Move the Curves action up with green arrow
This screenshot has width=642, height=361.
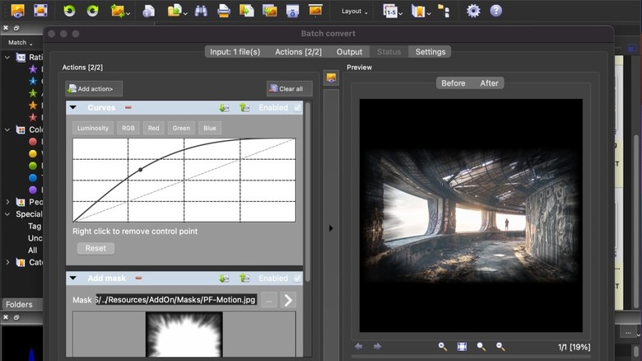tap(244, 107)
